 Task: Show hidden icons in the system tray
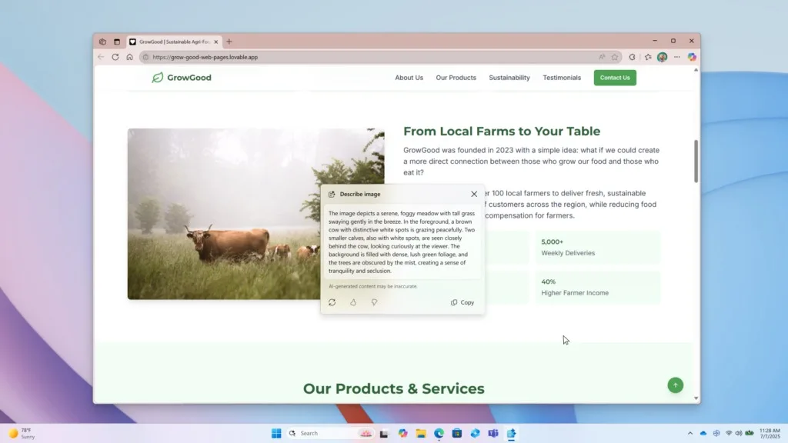[x=689, y=433]
